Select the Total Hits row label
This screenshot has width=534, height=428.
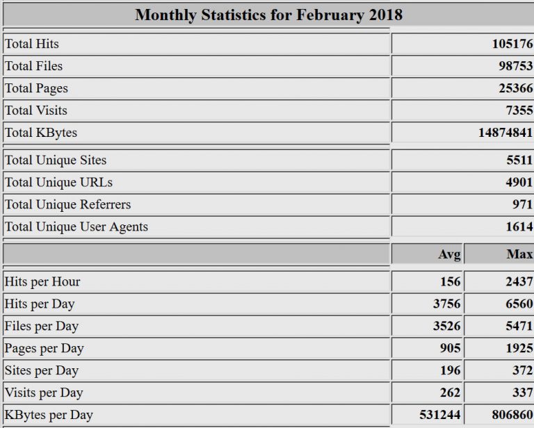(32, 44)
